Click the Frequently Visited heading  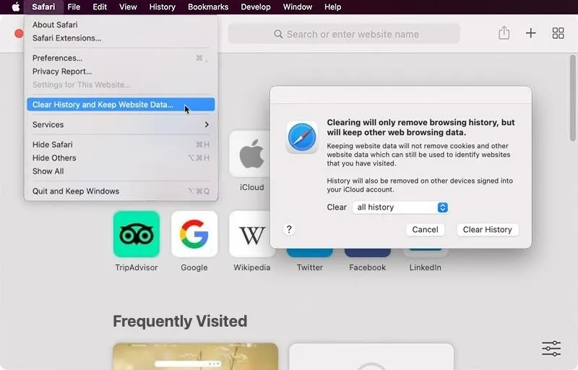[180, 322]
